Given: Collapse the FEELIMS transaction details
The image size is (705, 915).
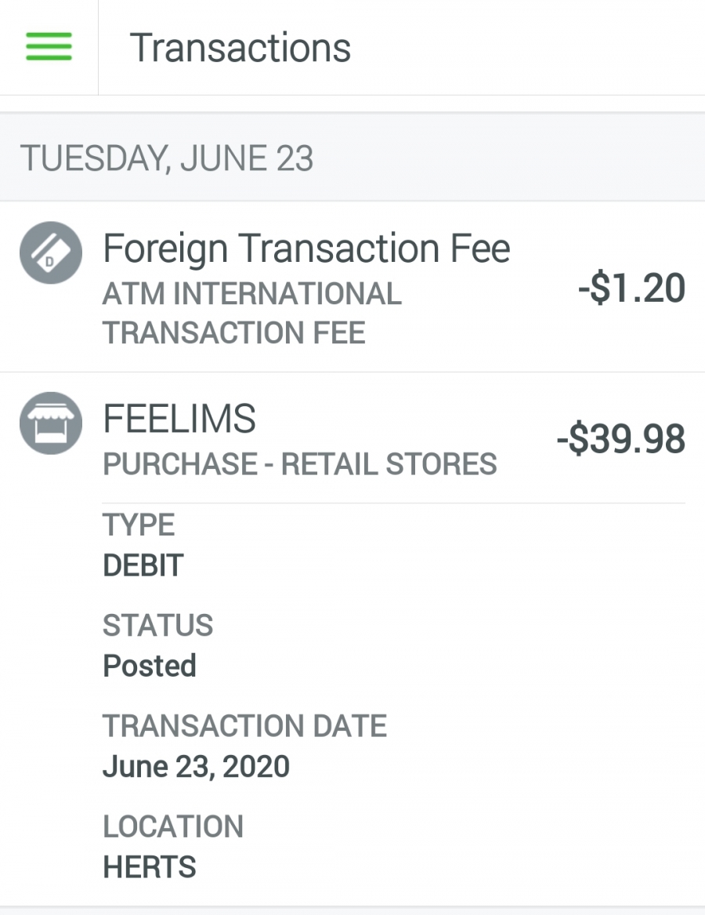Looking at the screenshot, I should 352,438.
